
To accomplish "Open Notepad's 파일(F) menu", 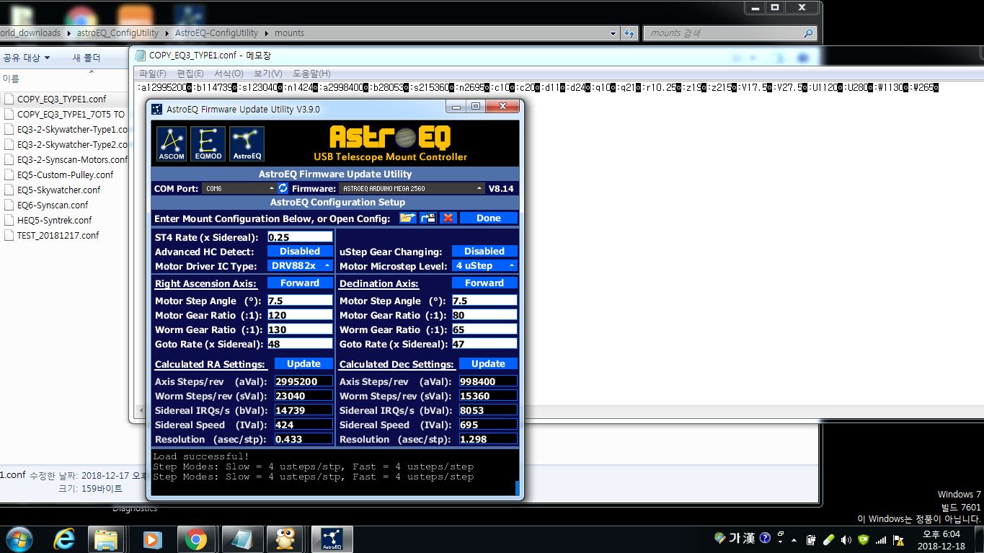I will (153, 74).
